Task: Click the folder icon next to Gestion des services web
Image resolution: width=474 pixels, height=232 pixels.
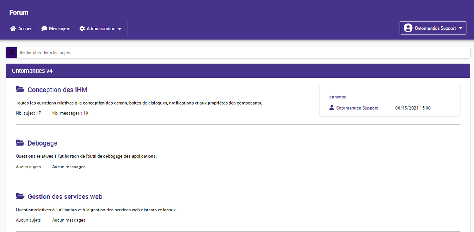Action: click(x=20, y=196)
